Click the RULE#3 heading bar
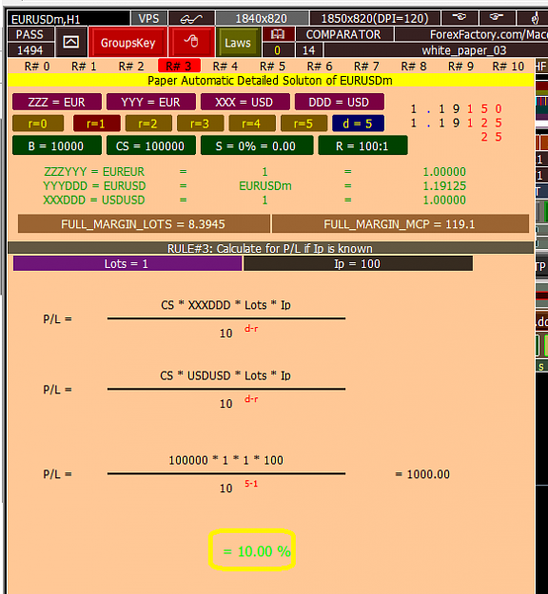This screenshot has width=548, height=594. [270, 248]
